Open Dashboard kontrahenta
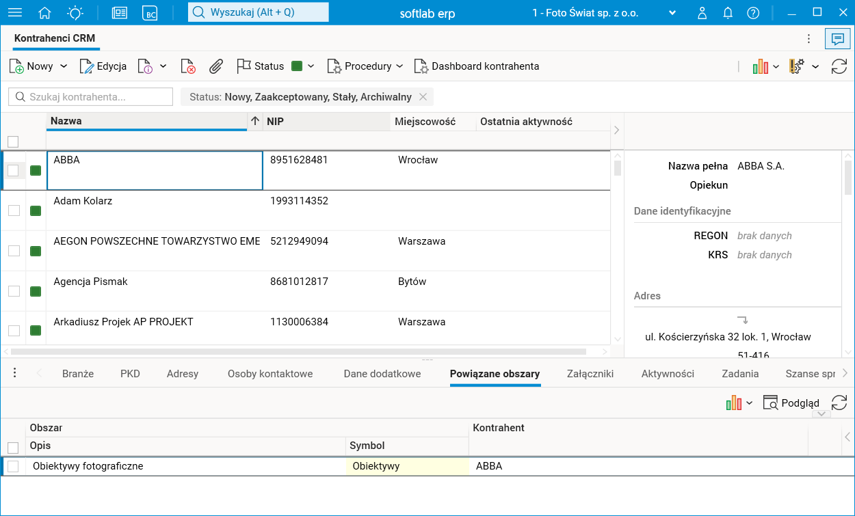The width and height of the screenshot is (855, 516). [477, 66]
